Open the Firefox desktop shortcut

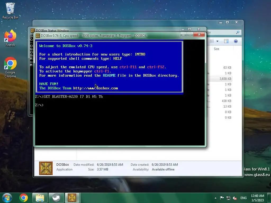click(x=10, y=38)
